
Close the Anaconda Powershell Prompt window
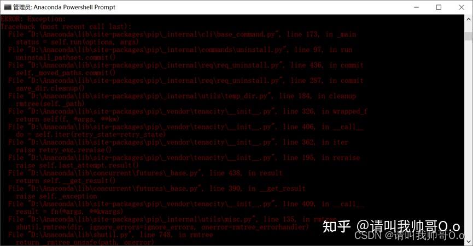(461, 7)
